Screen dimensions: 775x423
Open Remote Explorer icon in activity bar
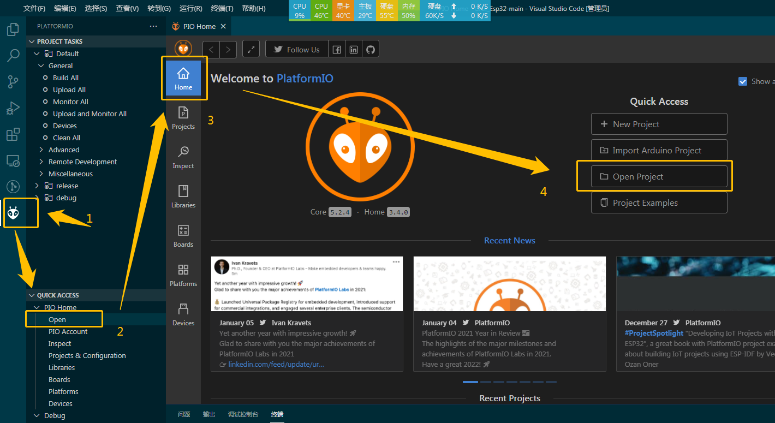click(x=13, y=160)
